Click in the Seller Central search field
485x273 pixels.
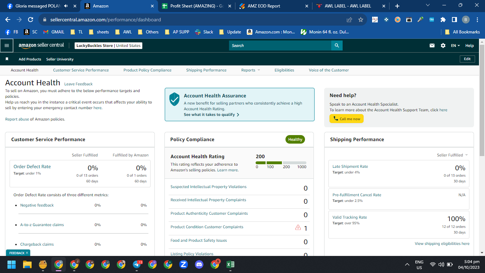pyautogui.click(x=280, y=45)
